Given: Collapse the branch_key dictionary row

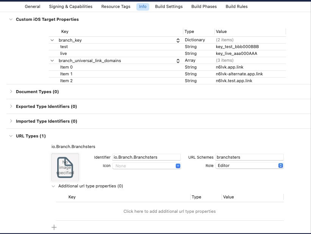Looking at the screenshot, I should point(52,40).
